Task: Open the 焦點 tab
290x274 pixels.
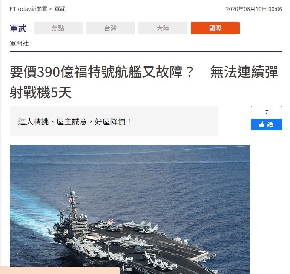Action: coord(58,28)
